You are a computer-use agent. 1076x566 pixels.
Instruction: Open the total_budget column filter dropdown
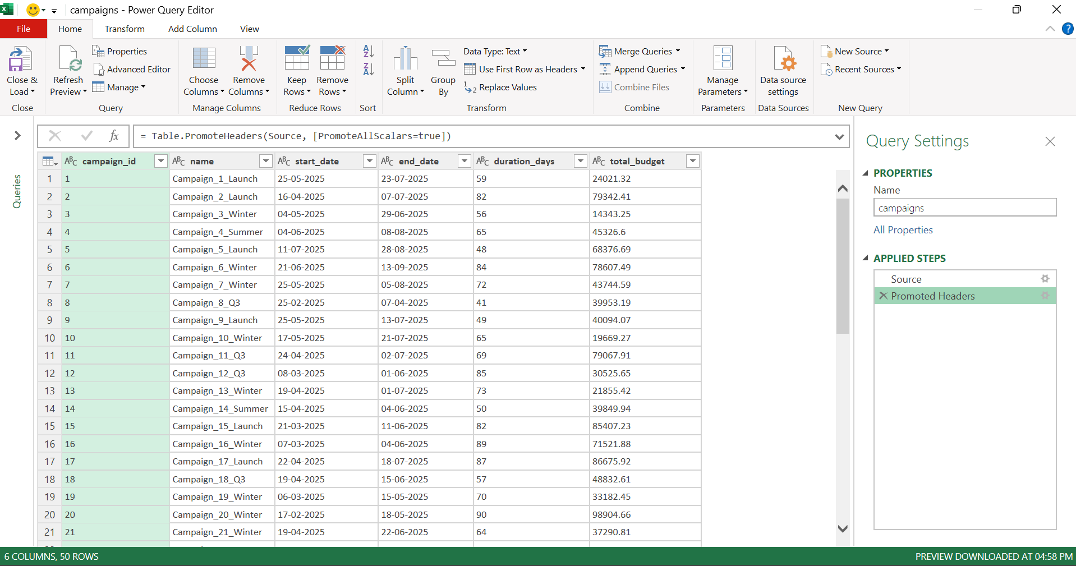[x=693, y=162]
